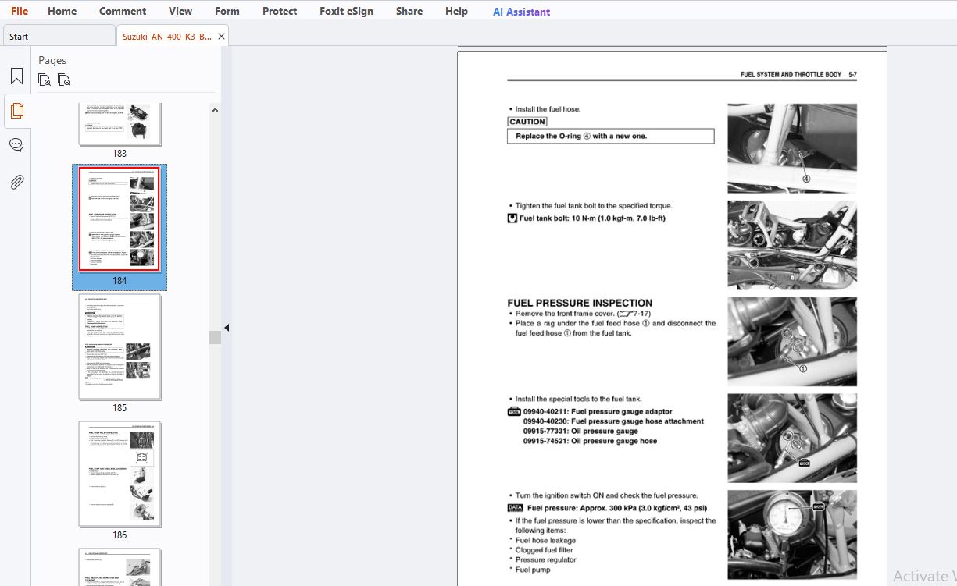
Task: Open the Bookmarks panel icon
Action: [x=16, y=76]
